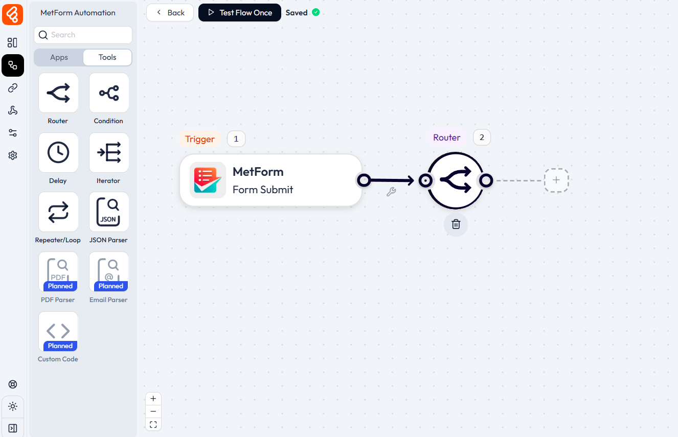Viewport: 678px width, 437px height.
Task: Switch to the Tools tab
Action: click(x=107, y=57)
